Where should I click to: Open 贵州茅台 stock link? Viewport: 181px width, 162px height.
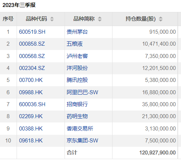(x=77, y=32)
